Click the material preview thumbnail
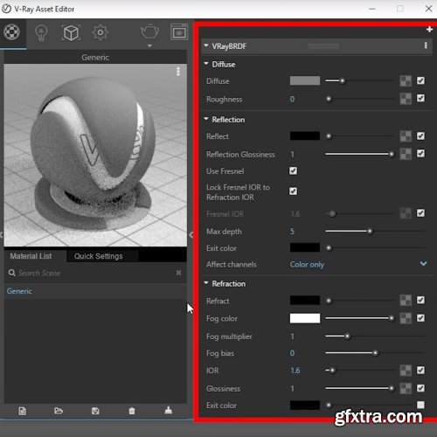The width and height of the screenshot is (437, 437). point(95,155)
